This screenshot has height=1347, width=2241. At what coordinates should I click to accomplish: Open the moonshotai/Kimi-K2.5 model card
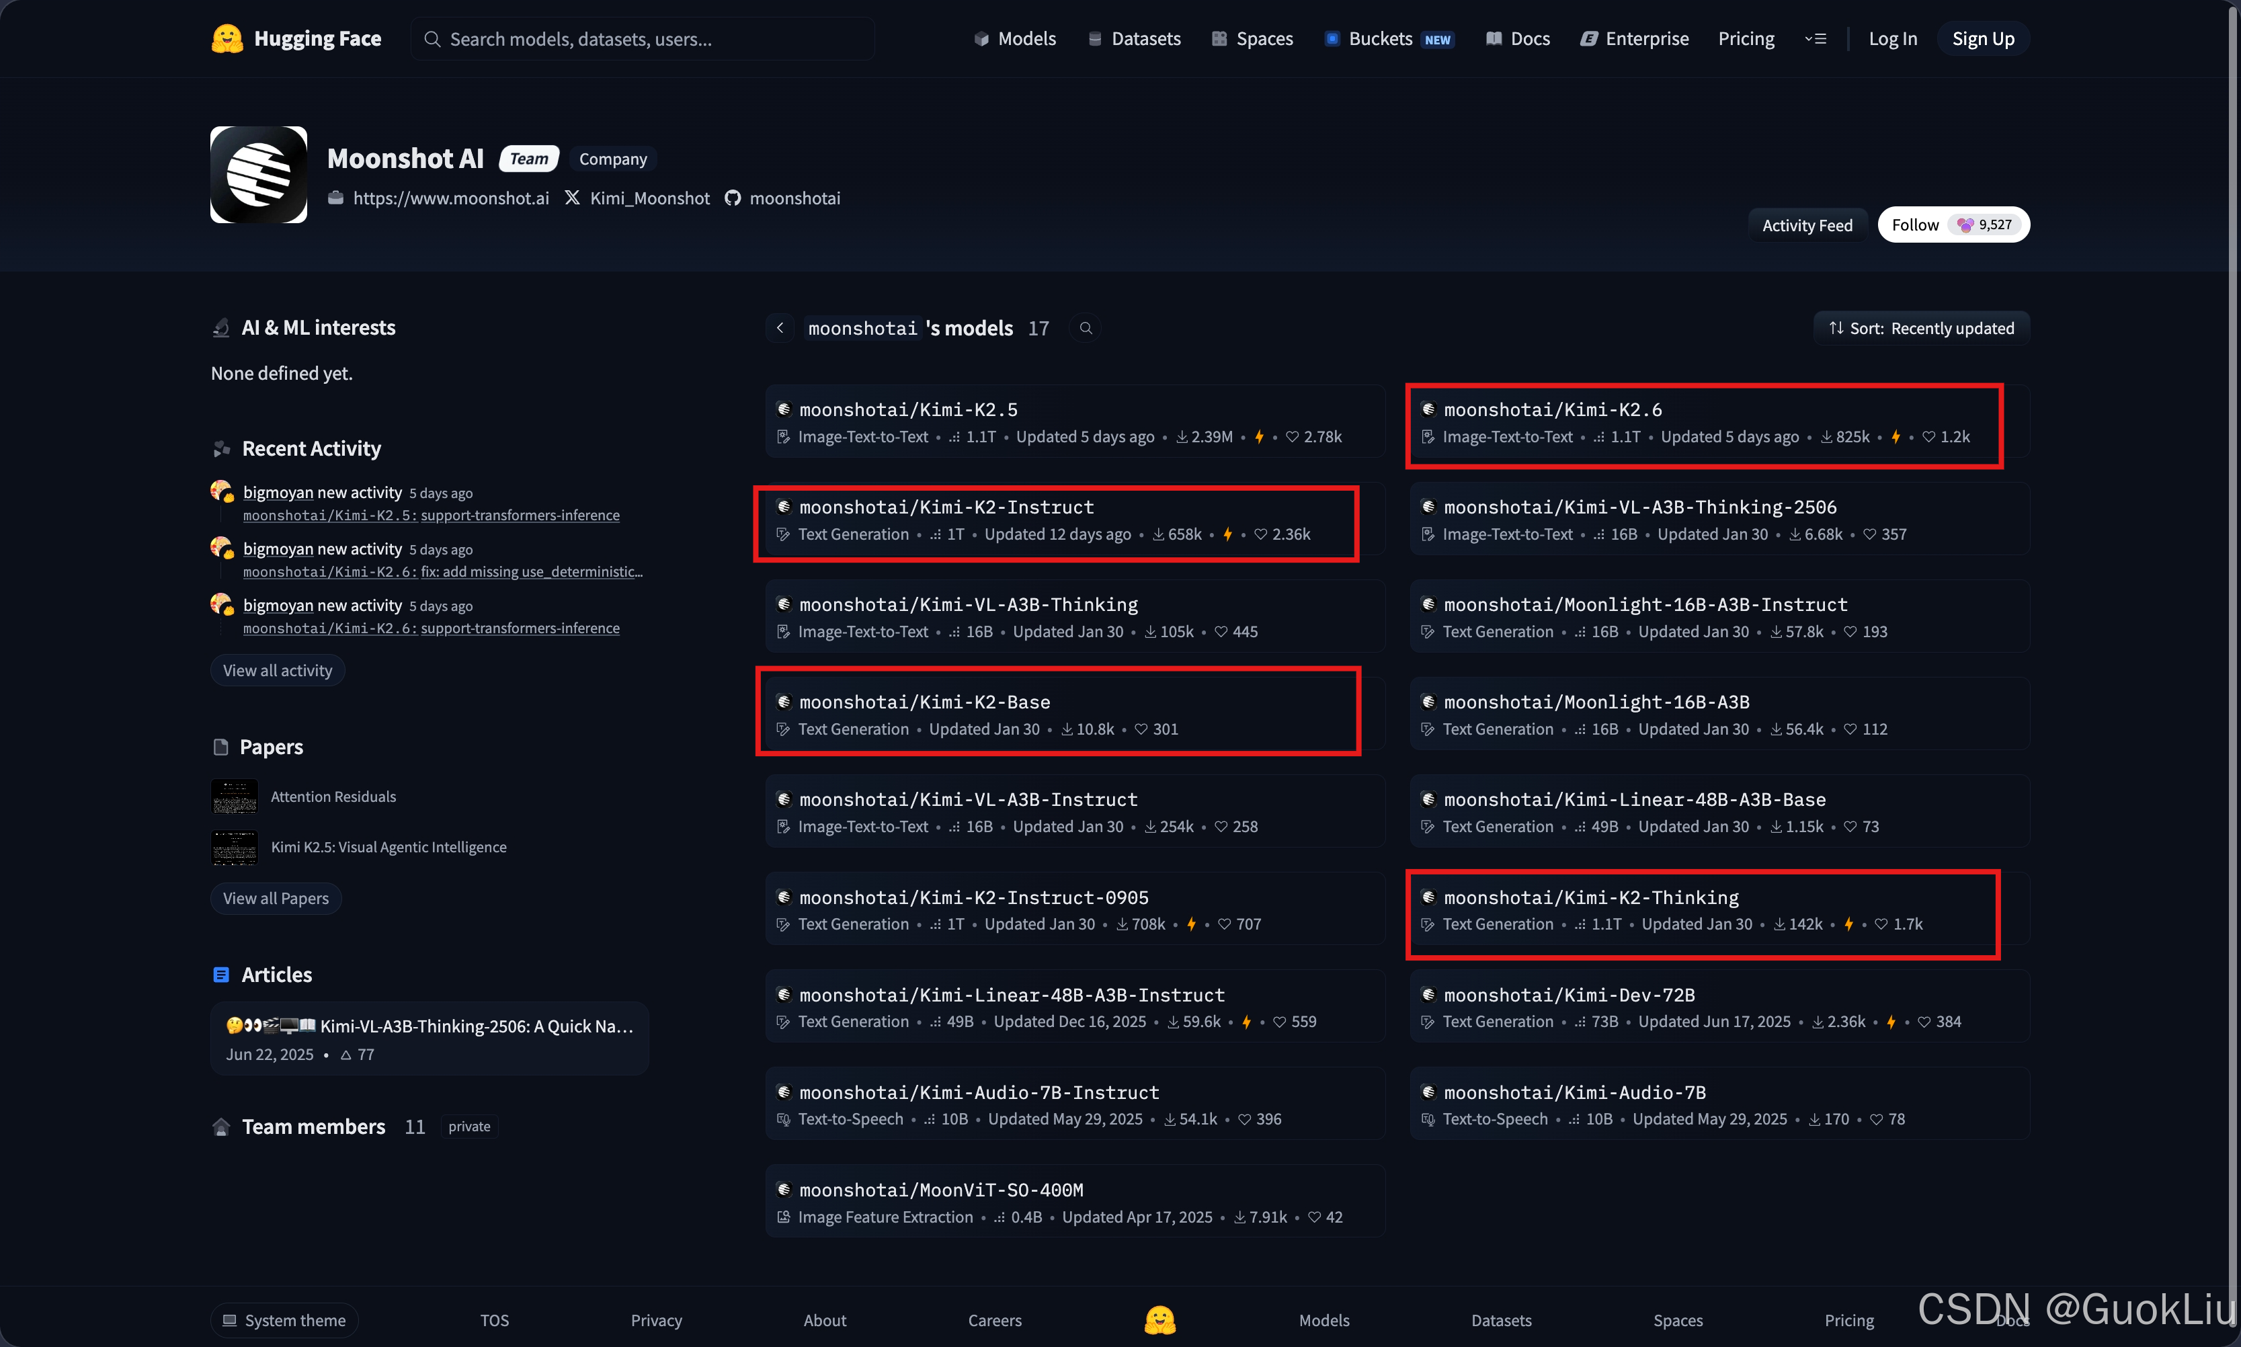(1075, 421)
